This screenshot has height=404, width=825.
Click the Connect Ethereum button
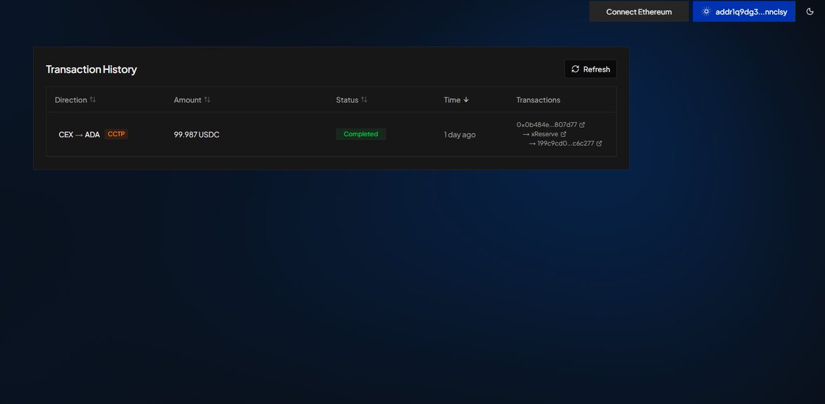[x=639, y=12]
